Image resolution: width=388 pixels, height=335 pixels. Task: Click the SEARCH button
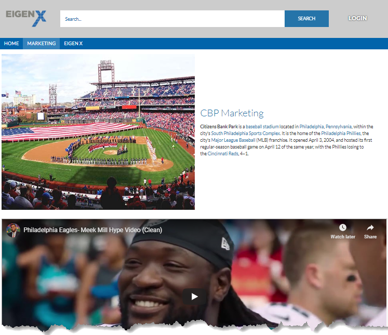click(x=306, y=19)
